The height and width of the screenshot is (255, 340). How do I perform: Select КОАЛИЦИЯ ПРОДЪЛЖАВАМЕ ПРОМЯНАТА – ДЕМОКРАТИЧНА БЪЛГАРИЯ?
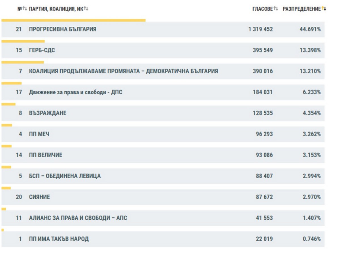point(123,71)
